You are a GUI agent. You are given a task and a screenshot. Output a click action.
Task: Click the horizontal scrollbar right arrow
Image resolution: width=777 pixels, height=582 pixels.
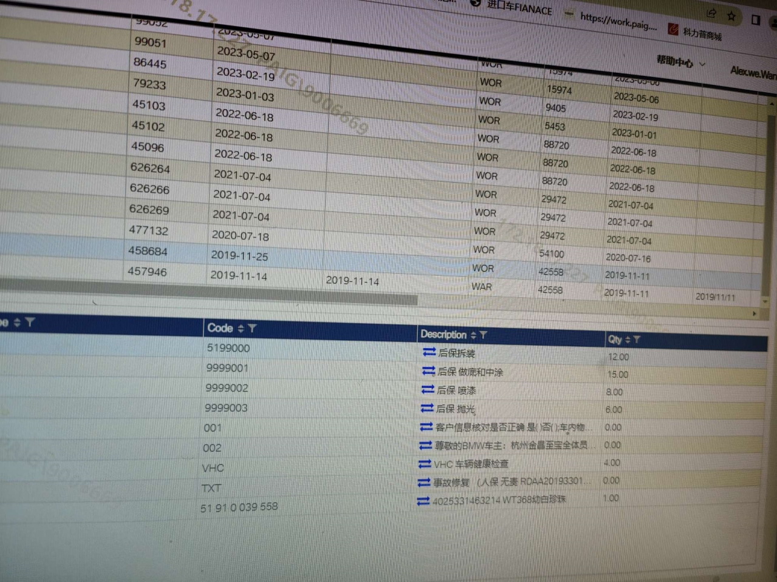tap(755, 313)
